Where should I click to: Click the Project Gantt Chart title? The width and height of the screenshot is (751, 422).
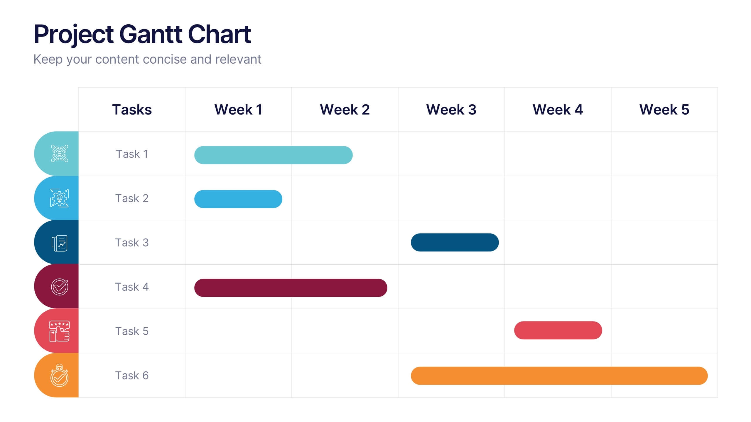(x=142, y=34)
